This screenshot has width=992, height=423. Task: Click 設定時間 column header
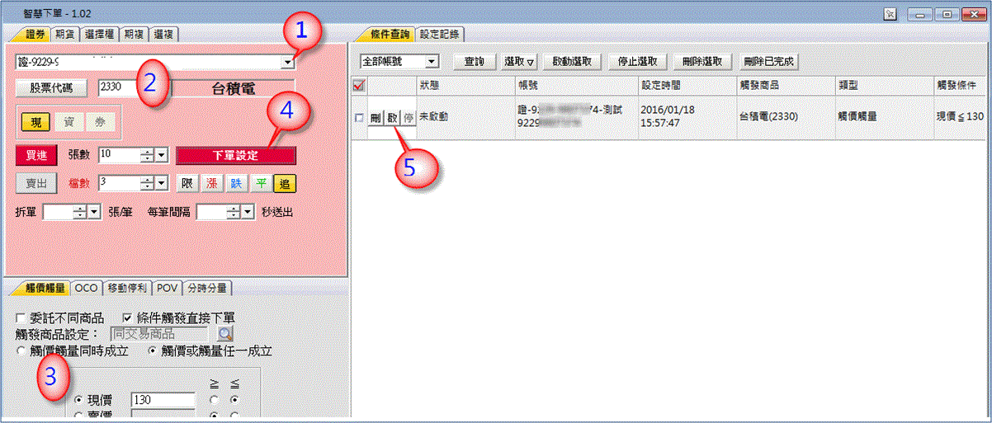686,85
